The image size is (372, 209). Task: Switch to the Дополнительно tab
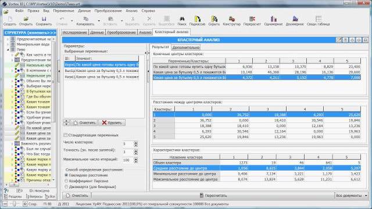tap(186, 48)
